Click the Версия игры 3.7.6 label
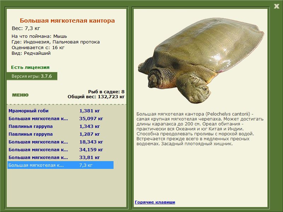 coord(32,76)
